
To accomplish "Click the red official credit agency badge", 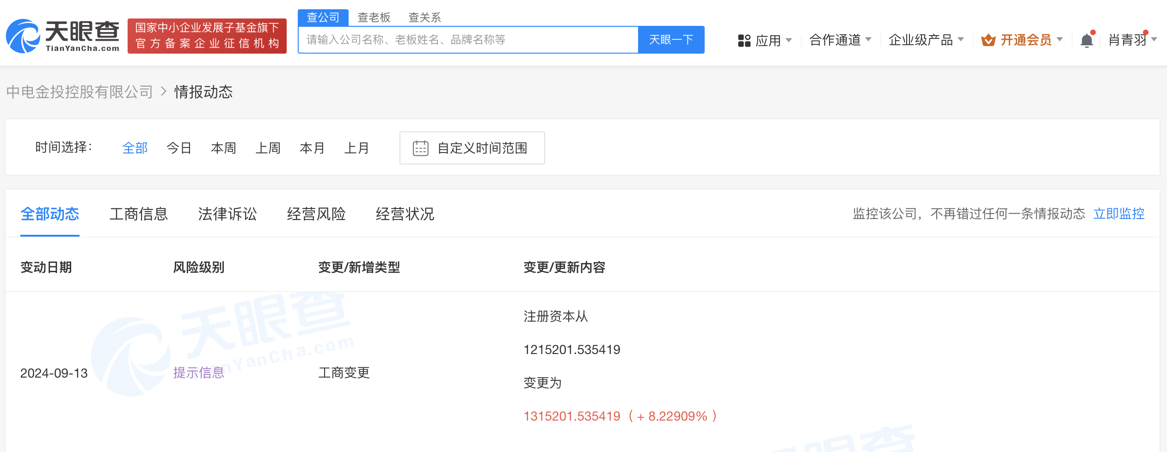I will [x=207, y=36].
